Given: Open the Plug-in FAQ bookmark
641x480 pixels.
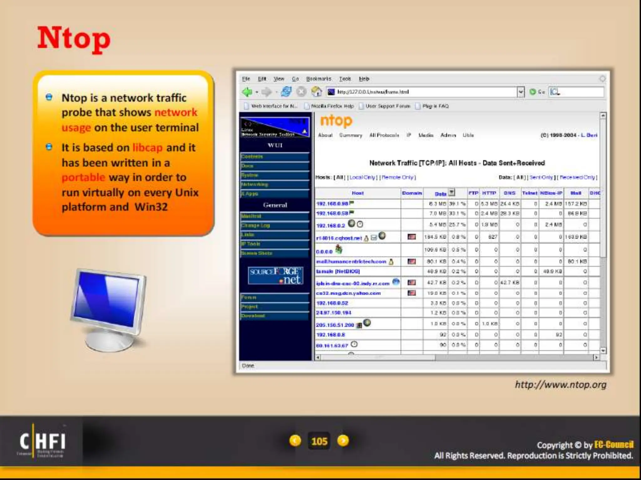Looking at the screenshot, I should pyautogui.click(x=432, y=106).
